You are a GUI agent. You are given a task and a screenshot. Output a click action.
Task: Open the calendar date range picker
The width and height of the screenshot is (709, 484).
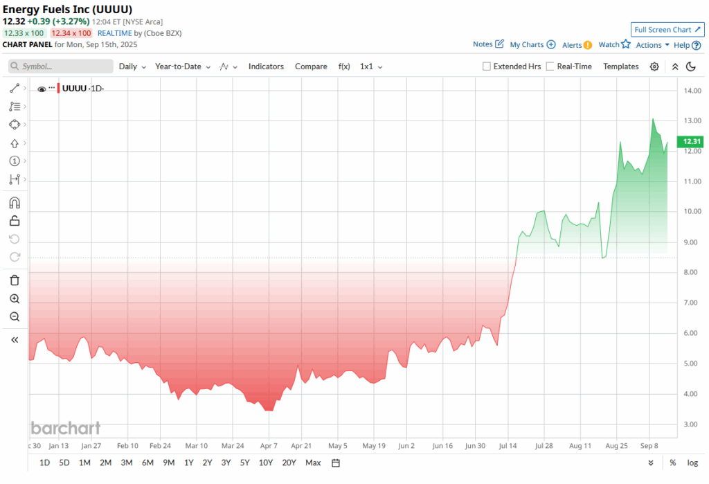pos(336,463)
